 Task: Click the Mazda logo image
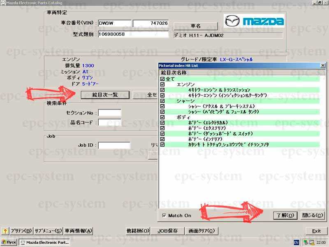click(x=254, y=21)
